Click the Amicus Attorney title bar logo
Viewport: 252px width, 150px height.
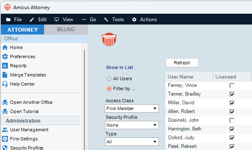(x=7, y=7)
